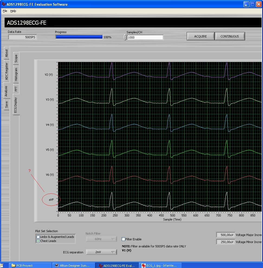Click the blue Progress bar
This screenshot has height=268, width=263.
click(x=79, y=37)
